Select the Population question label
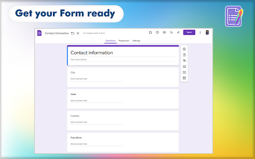The width and height of the screenshot is (255, 159). [76, 138]
